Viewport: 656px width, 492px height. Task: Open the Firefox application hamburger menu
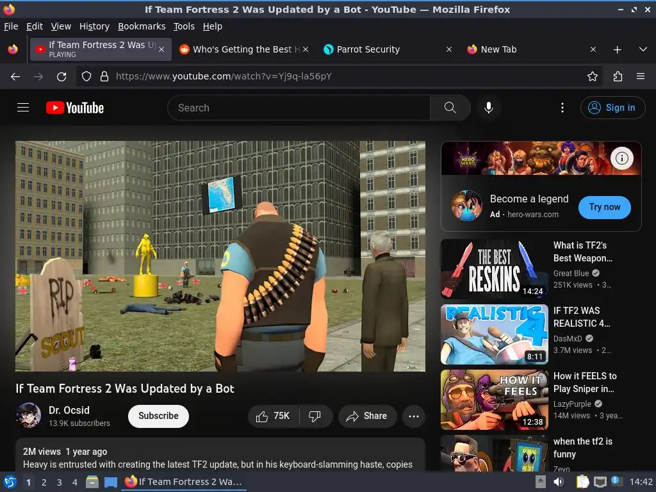641,76
